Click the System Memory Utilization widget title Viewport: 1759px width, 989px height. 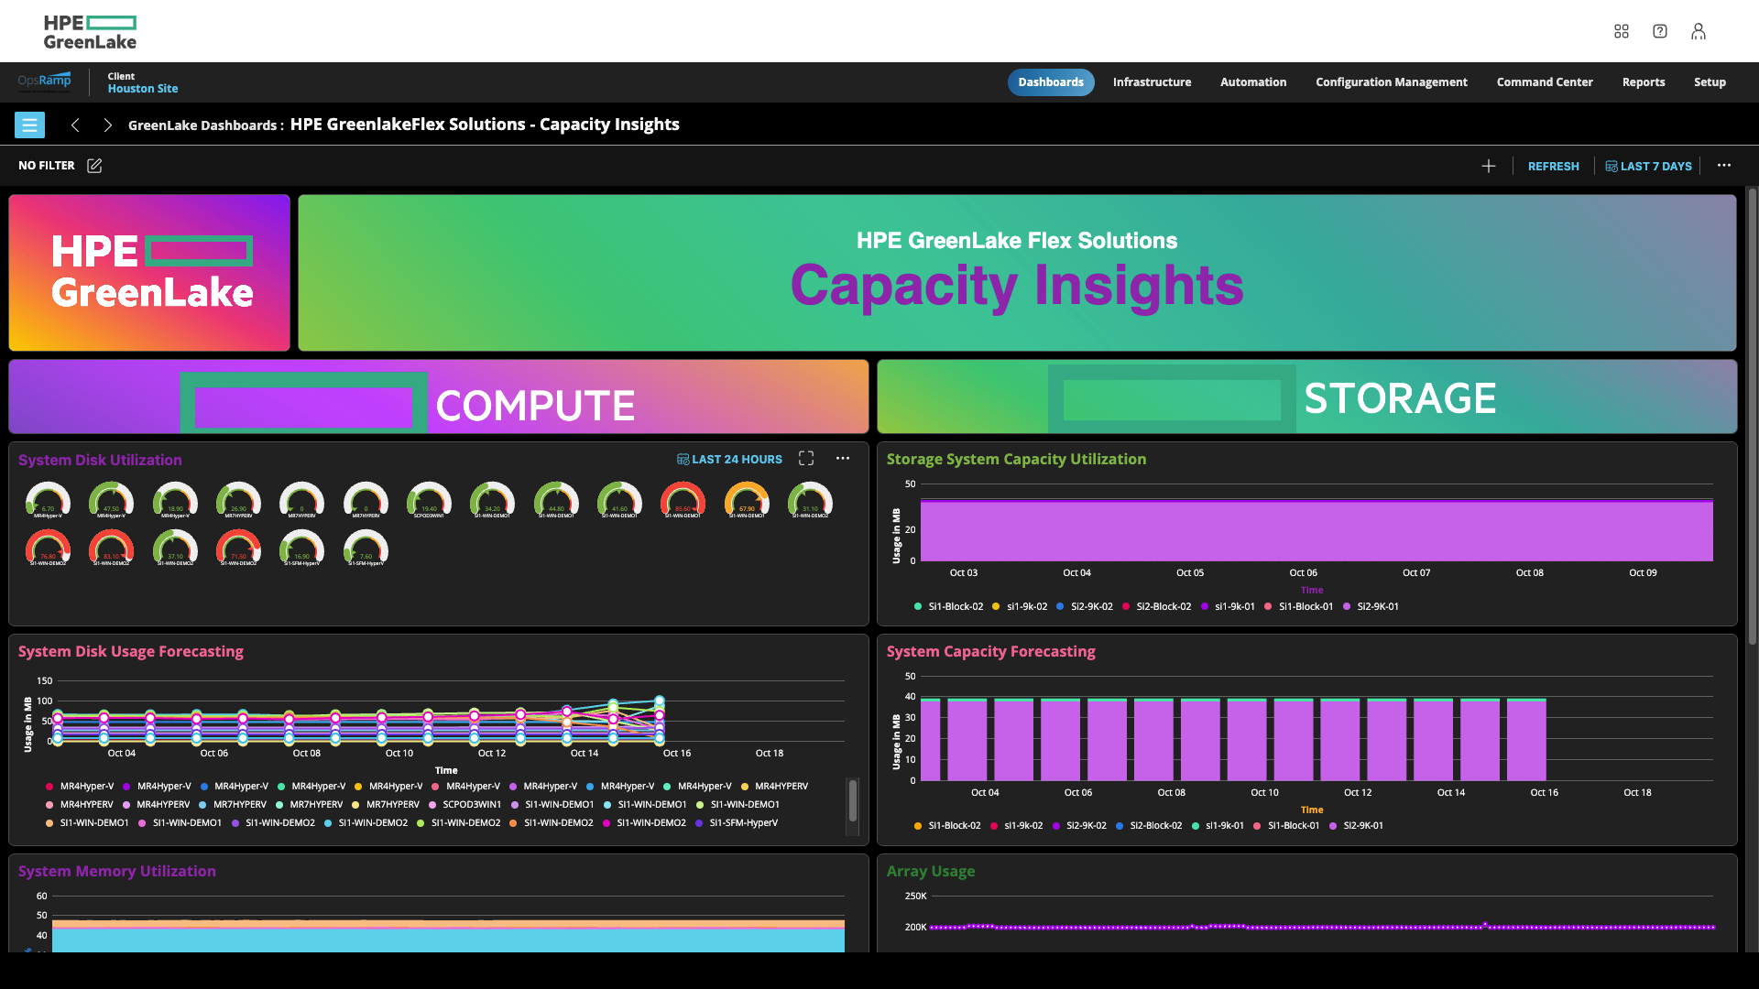coord(117,871)
